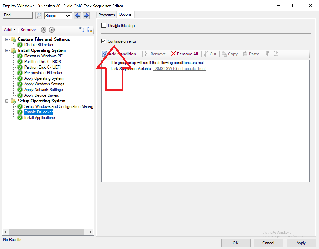The width and height of the screenshot is (319, 249).
Task: Click the steps tree scroll right arrow
Action: [x=90, y=232]
